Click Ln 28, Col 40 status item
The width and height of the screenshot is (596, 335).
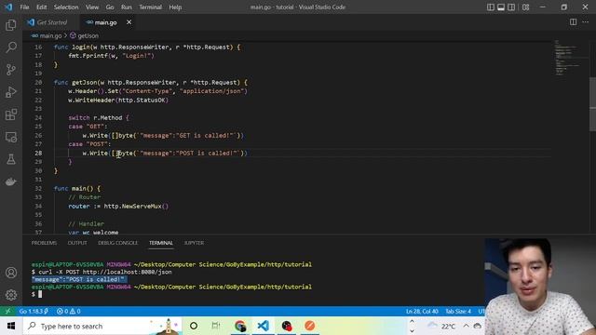pyautogui.click(x=422, y=311)
